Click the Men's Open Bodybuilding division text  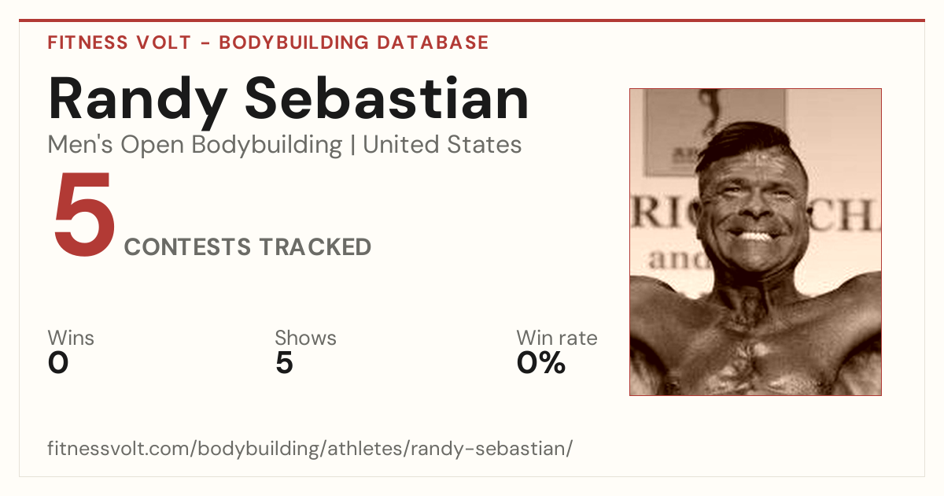pyautogui.click(x=195, y=145)
